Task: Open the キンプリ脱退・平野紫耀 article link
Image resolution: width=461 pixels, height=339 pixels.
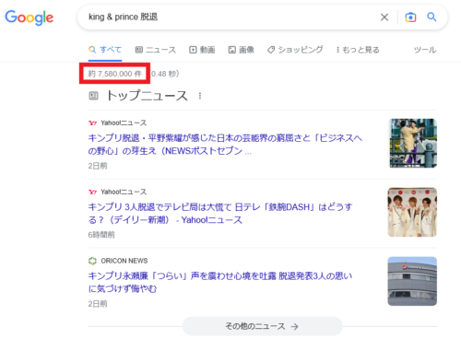Action: coord(225,145)
